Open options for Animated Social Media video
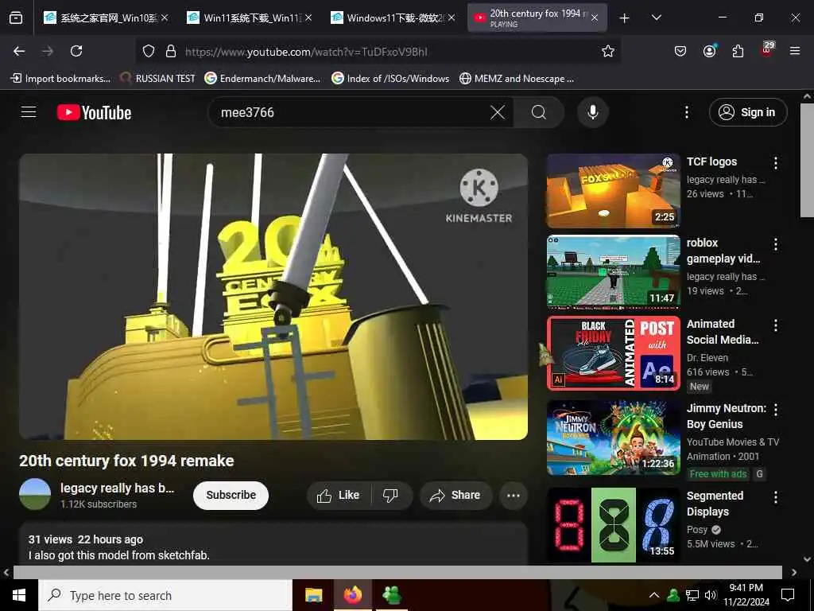The height and width of the screenshot is (611, 814). [x=776, y=325]
